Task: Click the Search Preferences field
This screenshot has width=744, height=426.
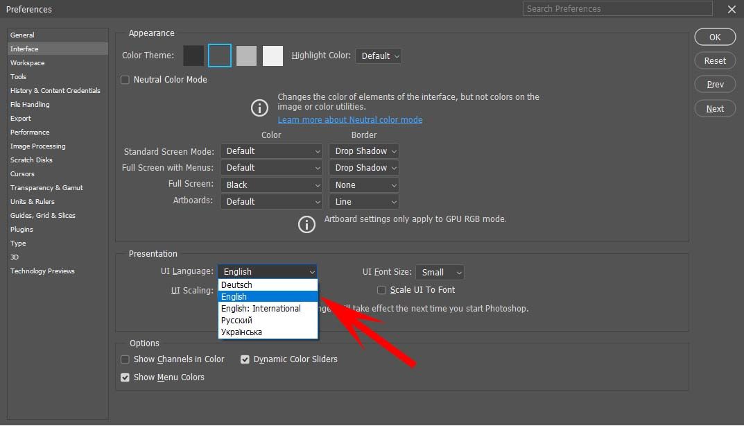Action: click(617, 8)
